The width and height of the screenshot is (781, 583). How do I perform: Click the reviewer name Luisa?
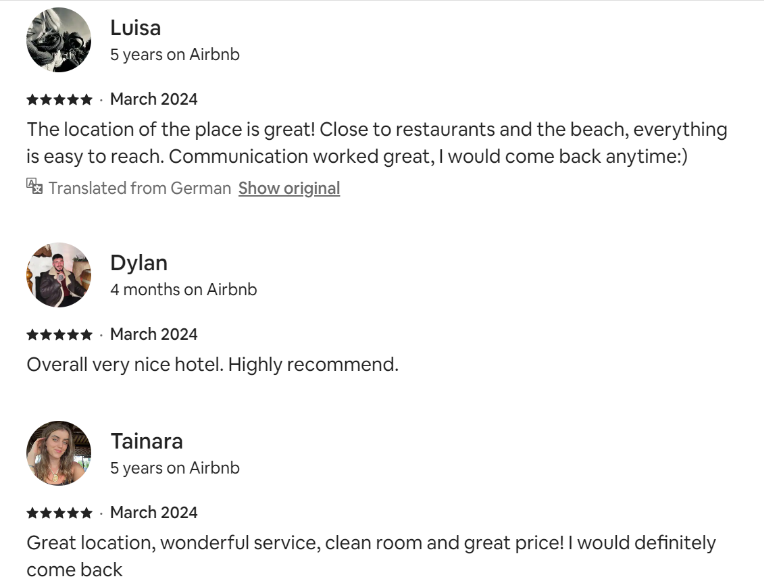pyautogui.click(x=135, y=28)
